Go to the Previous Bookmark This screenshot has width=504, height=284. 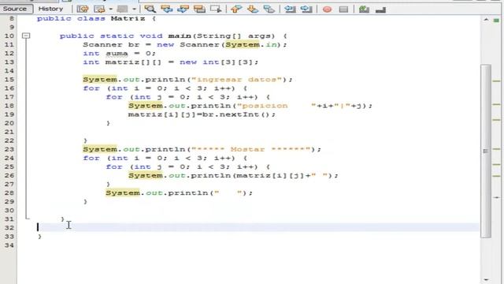point(236,9)
